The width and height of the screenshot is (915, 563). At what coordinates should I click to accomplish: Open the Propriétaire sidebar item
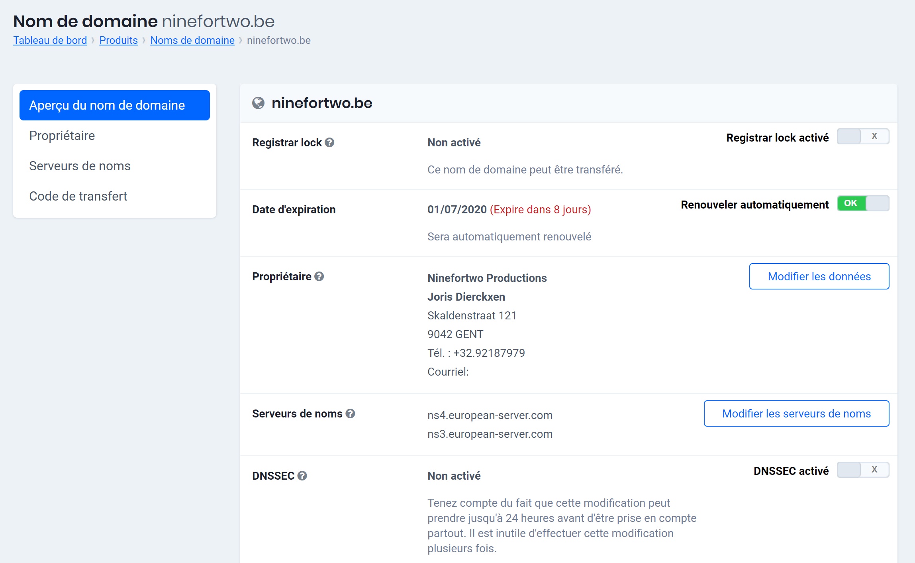pyautogui.click(x=62, y=136)
